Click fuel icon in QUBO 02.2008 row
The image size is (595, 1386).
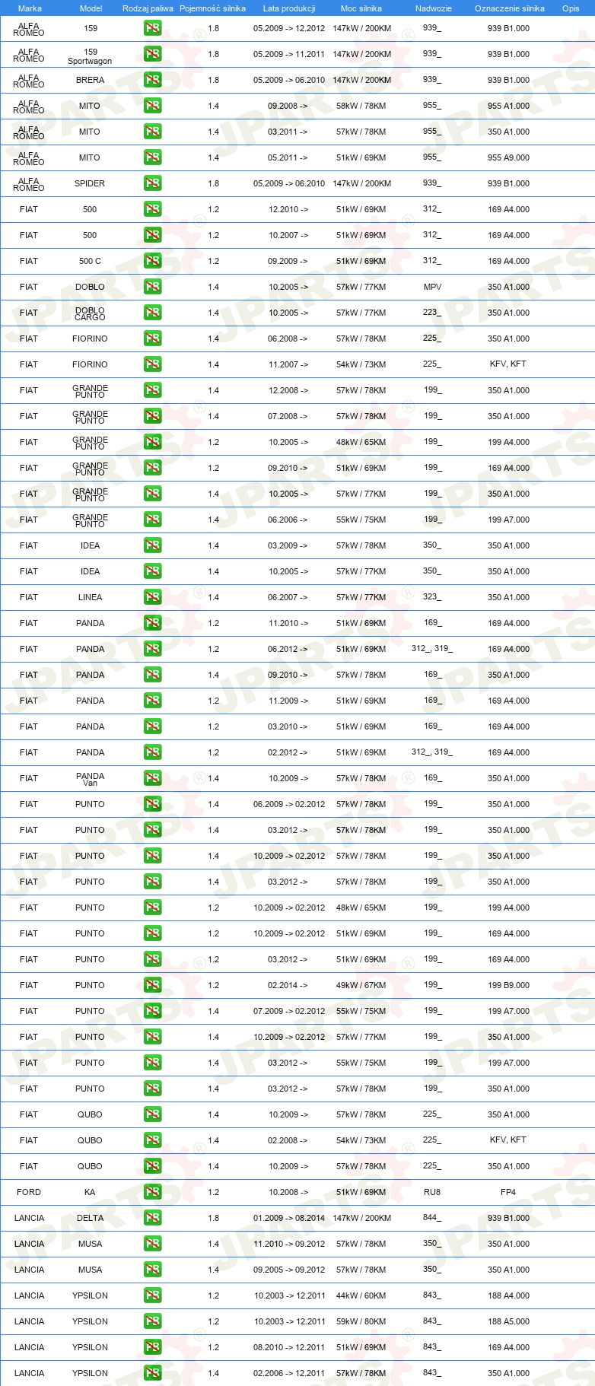pos(152,1140)
